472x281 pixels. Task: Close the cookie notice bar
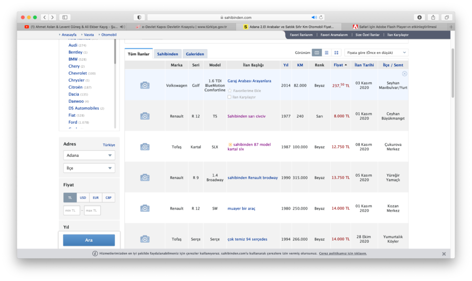click(x=444, y=254)
